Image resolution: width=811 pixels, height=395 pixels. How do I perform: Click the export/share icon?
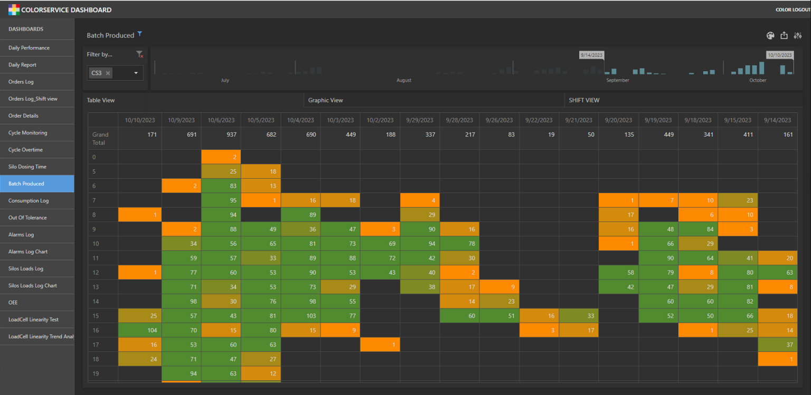pos(784,35)
